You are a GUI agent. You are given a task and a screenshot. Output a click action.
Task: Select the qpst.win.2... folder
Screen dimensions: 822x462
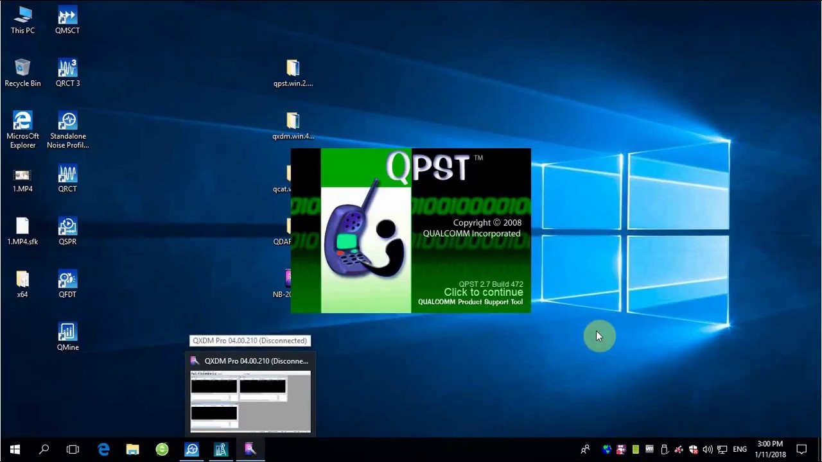(293, 73)
